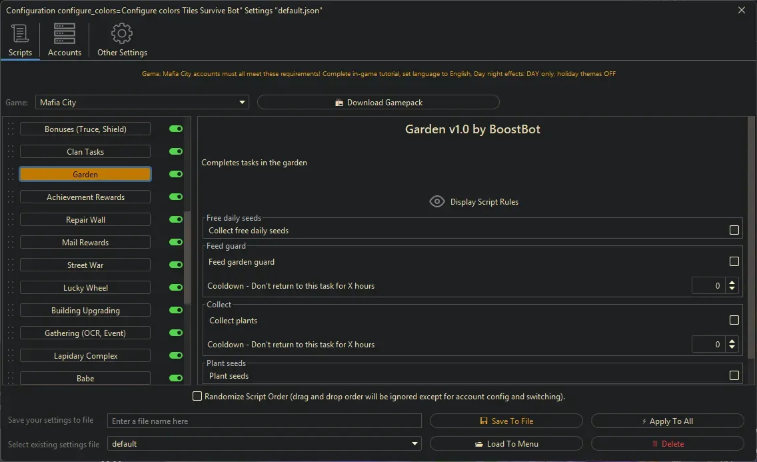This screenshot has height=462, width=757.
Task: Click the Download Gamepack button
Action: 378,103
